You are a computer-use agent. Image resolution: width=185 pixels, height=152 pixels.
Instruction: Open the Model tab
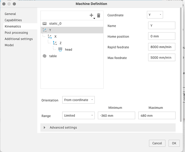tap(9, 45)
